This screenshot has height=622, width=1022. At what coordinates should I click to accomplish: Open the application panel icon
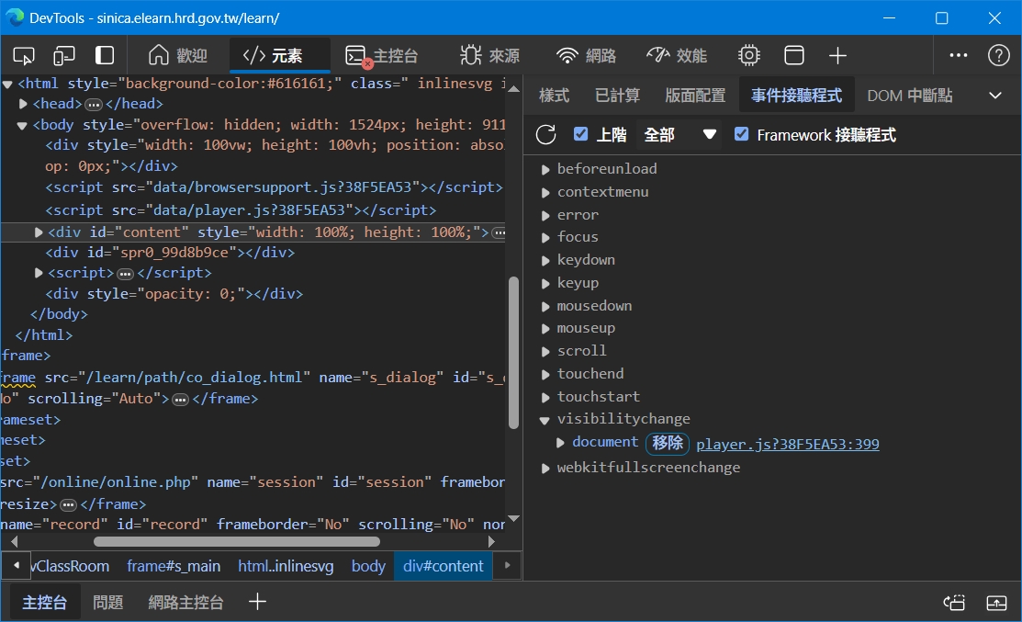(794, 55)
